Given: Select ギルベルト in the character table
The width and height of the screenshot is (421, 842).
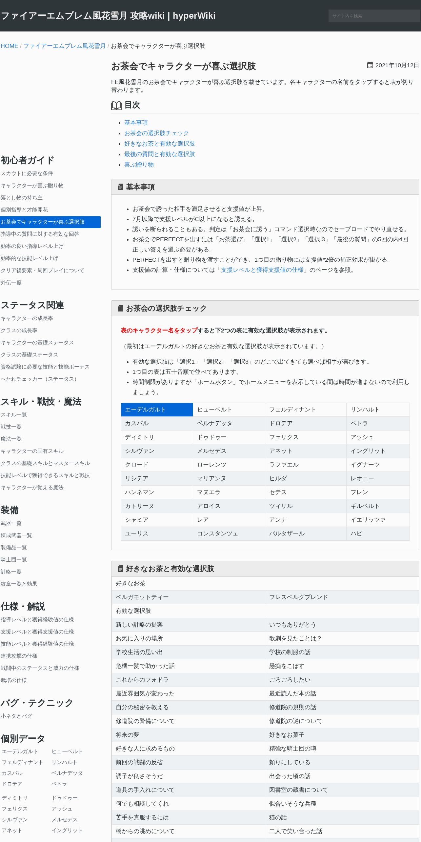Looking at the screenshot, I should (378, 506).
